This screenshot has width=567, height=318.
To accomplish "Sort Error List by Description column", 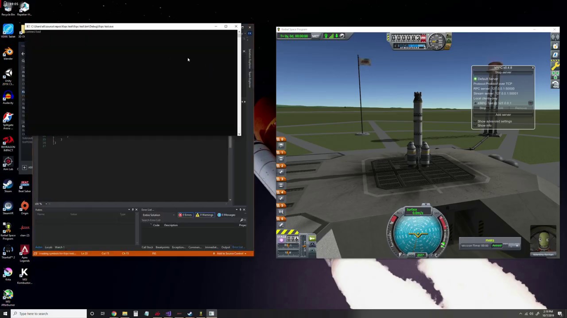I will 171,225.
